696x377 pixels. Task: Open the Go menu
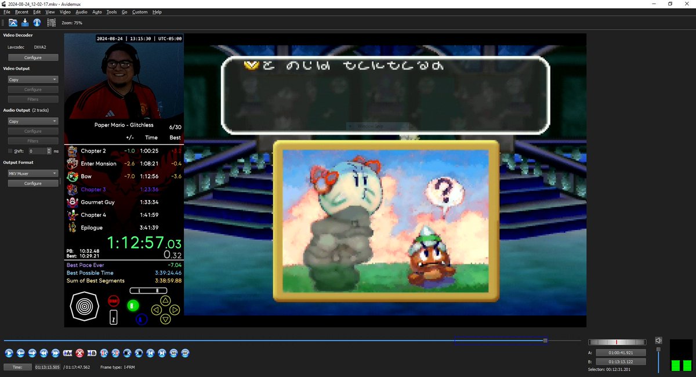pyautogui.click(x=124, y=12)
